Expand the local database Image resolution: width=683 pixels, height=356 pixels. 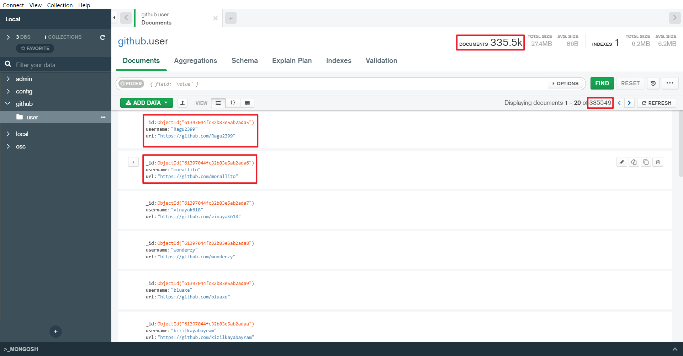tap(8, 134)
